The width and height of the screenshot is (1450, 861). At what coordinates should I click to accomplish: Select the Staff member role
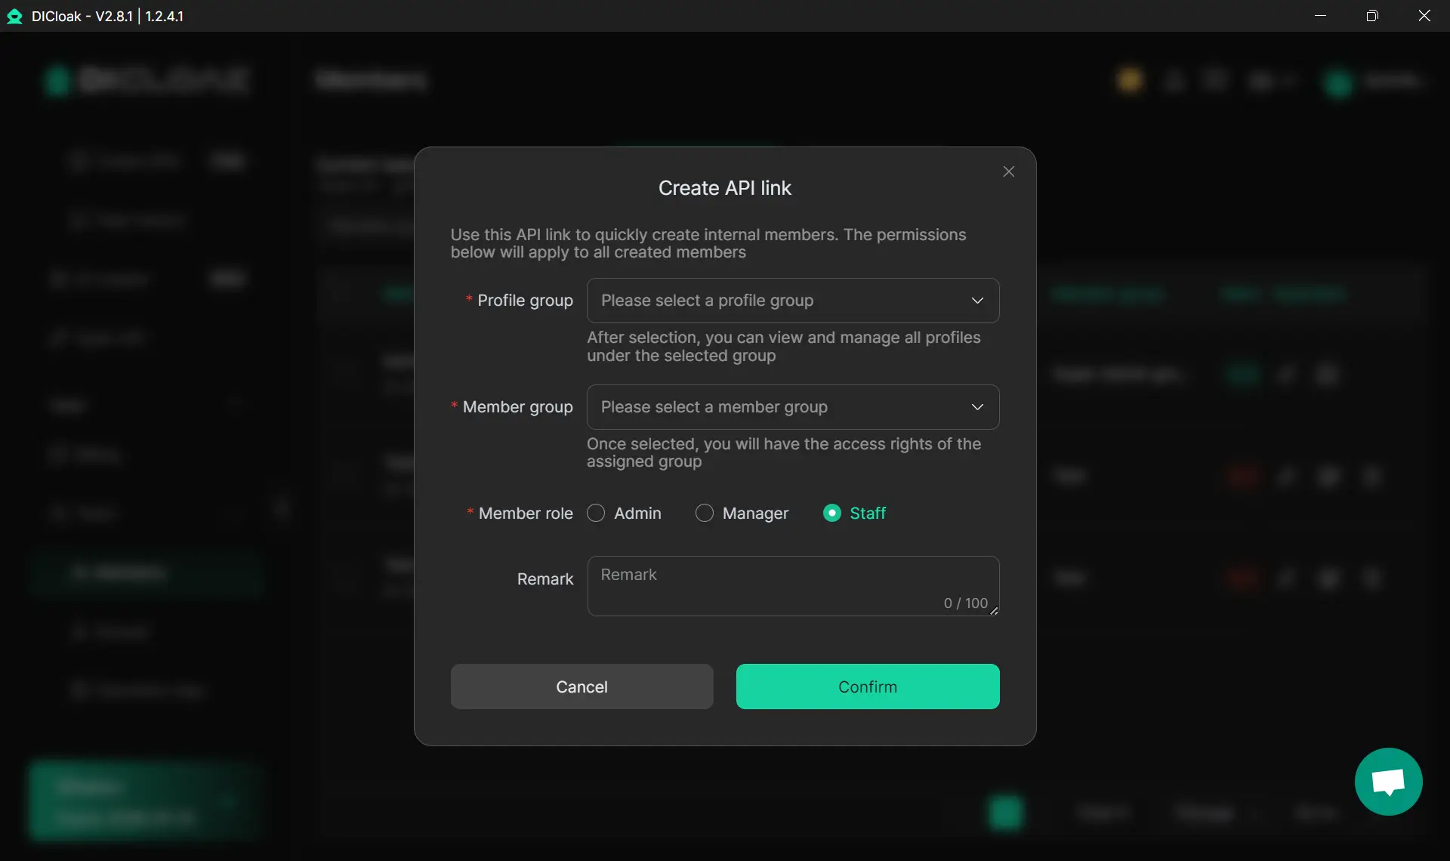[x=831, y=514]
